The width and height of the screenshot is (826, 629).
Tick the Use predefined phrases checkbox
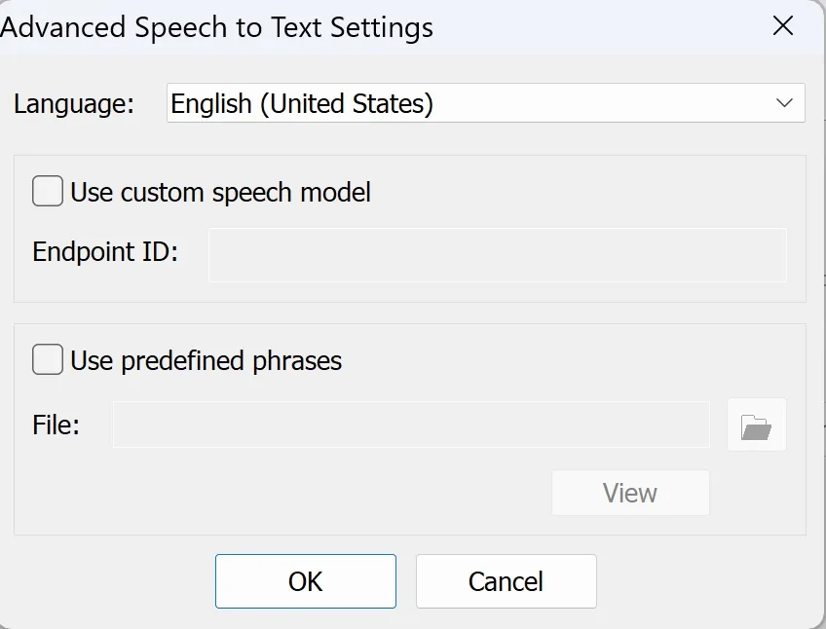(x=48, y=359)
